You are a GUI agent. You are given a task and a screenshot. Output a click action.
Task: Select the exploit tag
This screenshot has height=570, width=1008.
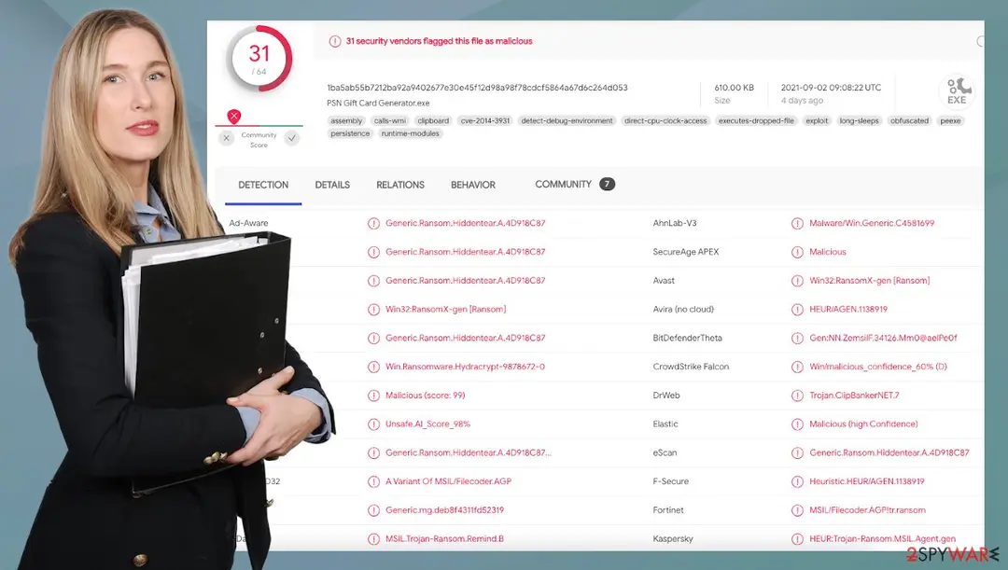click(x=817, y=121)
